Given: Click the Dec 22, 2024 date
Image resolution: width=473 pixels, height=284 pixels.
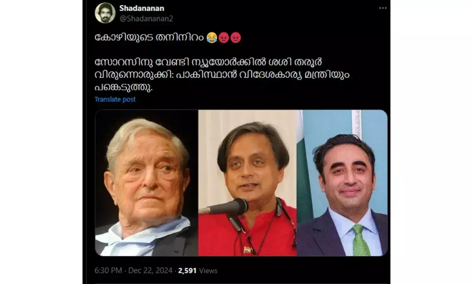Looking at the screenshot, I should 150,270.
